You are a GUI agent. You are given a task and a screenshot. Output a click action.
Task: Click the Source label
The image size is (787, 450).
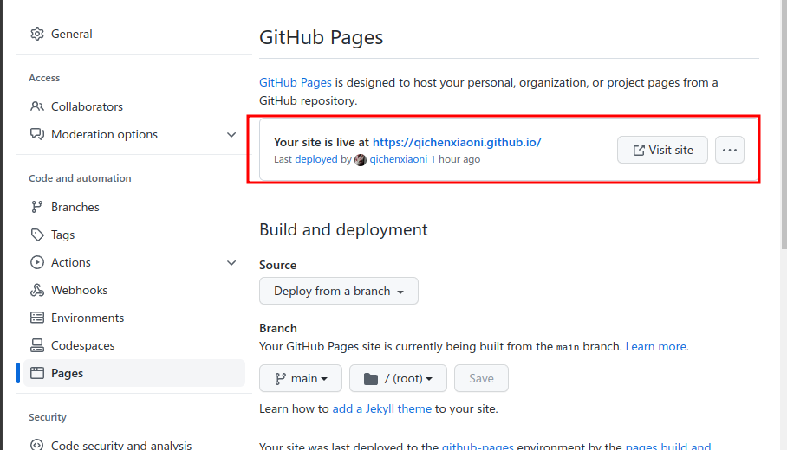point(277,265)
